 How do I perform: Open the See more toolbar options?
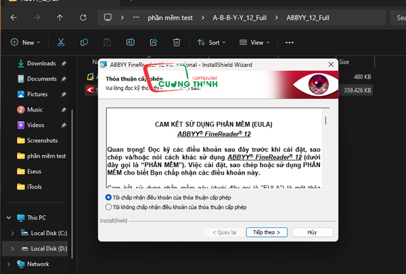289,43
